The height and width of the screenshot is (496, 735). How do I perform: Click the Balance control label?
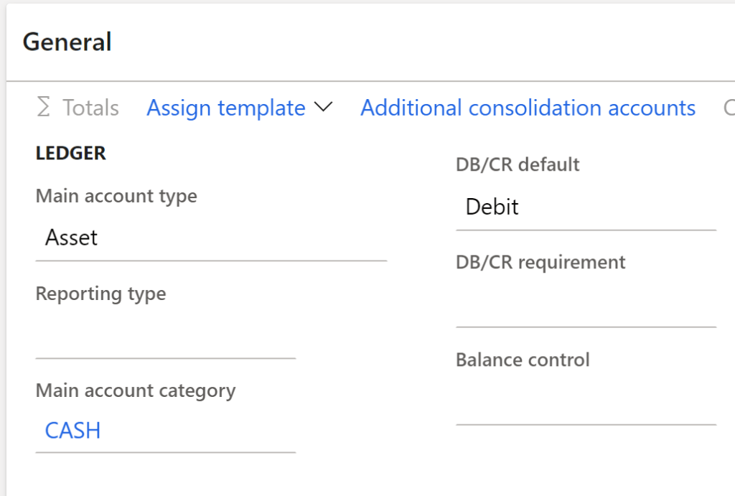523,360
